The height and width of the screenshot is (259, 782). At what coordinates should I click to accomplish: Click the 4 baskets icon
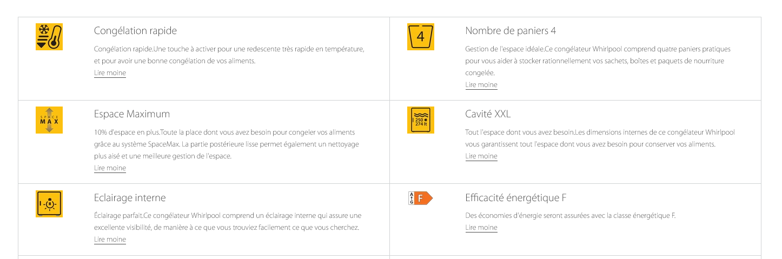421,37
